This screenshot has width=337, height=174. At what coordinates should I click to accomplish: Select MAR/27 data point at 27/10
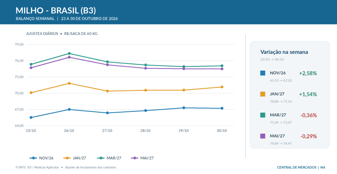click(107, 62)
